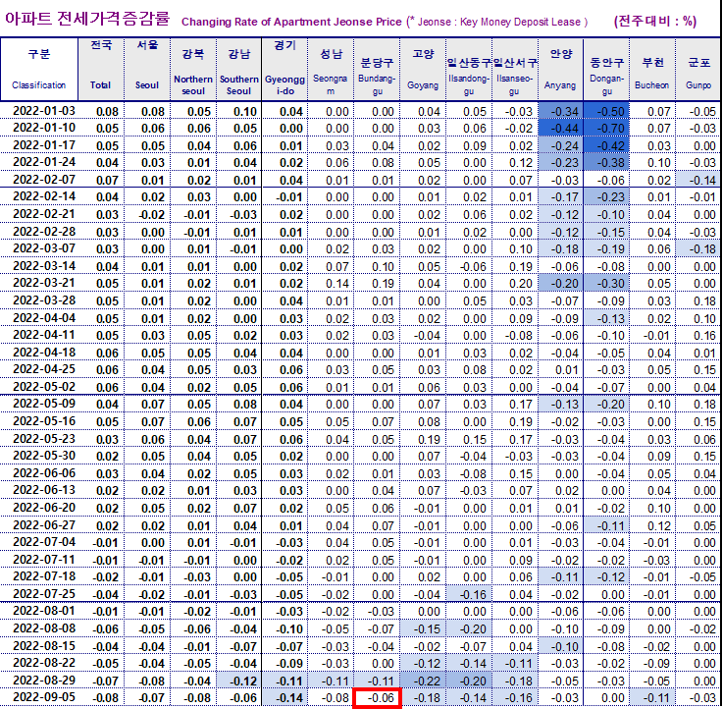This screenshot has height=709, width=723.
Task: Click Anyang value -0.44 for 2022-01-10
Action: pyautogui.click(x=561, y=128)
